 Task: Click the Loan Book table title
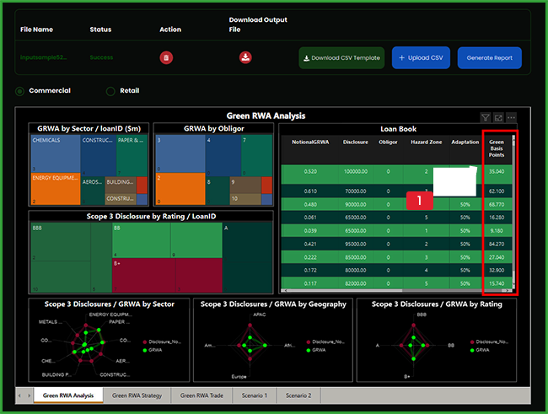point(399,129)
